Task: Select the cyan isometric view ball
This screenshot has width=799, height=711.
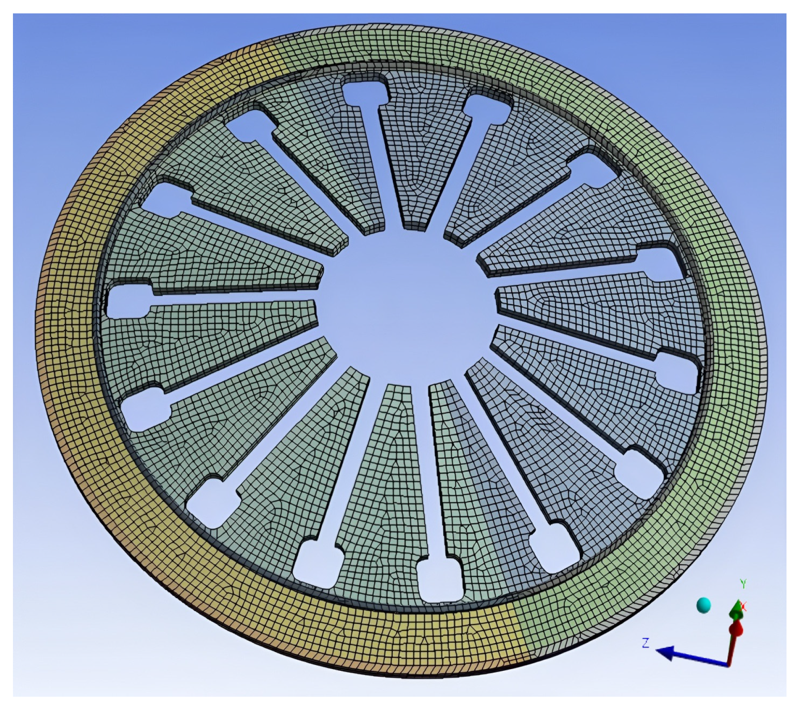Action: click(x=703, y=605)
